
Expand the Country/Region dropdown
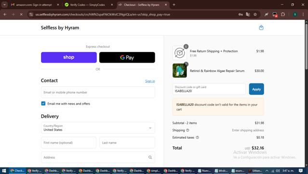pyautogui.click(x=98, y=128)
